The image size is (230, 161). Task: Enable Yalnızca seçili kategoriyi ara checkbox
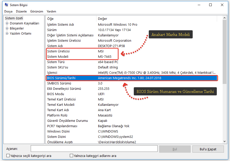[8, 156]
